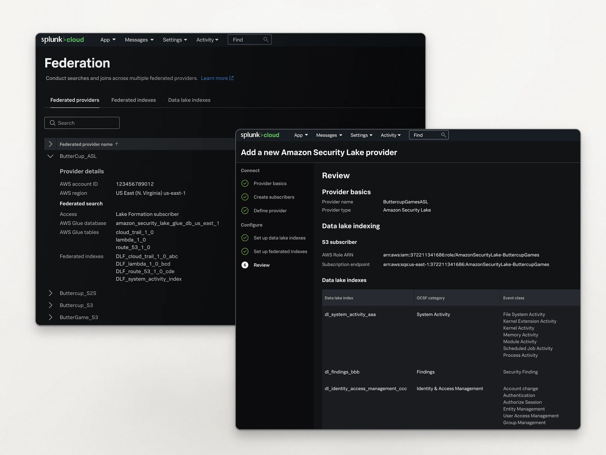Click the Define provider completed checkmark icon

[x=245, y=210]
